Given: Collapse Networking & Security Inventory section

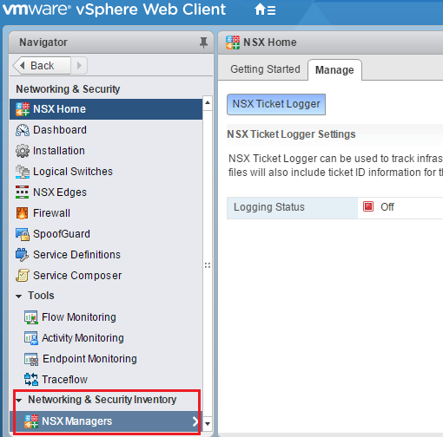Looking at the screenshot, I should [19, 401].
